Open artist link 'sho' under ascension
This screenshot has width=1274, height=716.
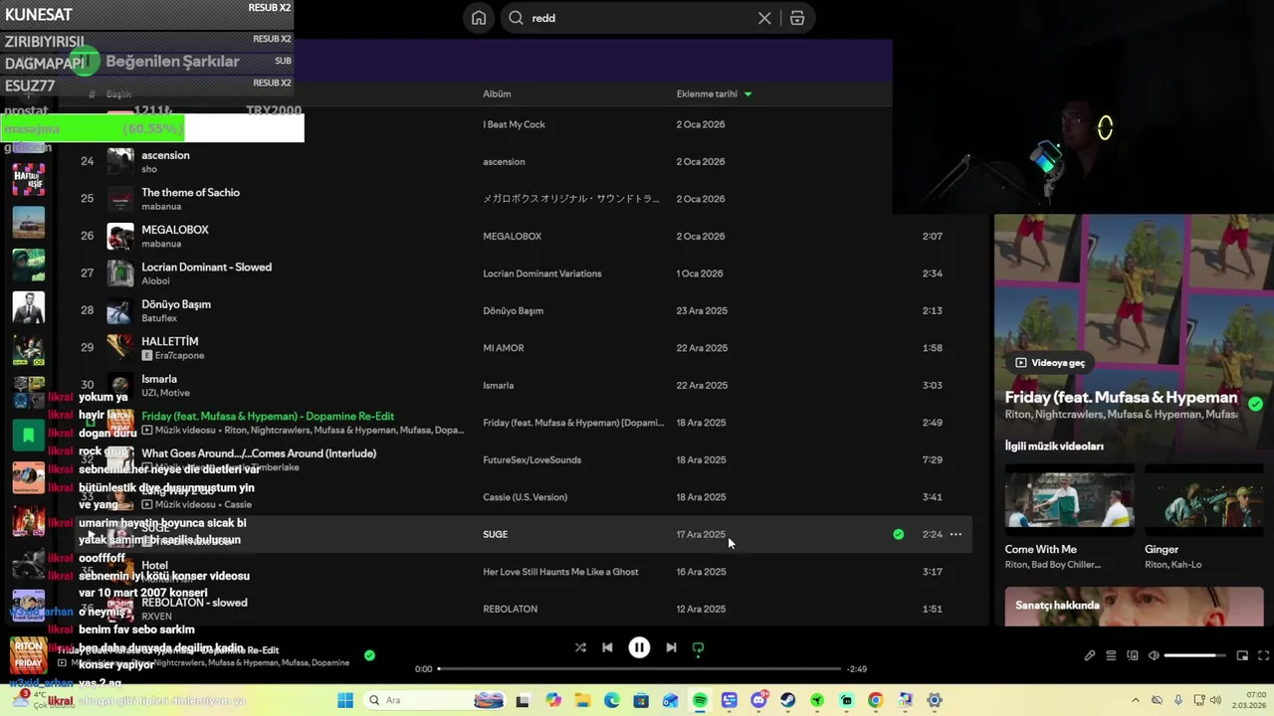coord(149,169)
